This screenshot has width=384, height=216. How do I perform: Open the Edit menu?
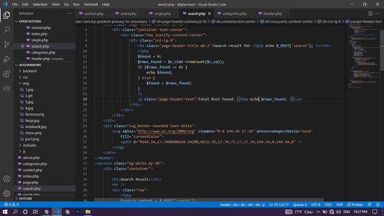coord(25,4)
